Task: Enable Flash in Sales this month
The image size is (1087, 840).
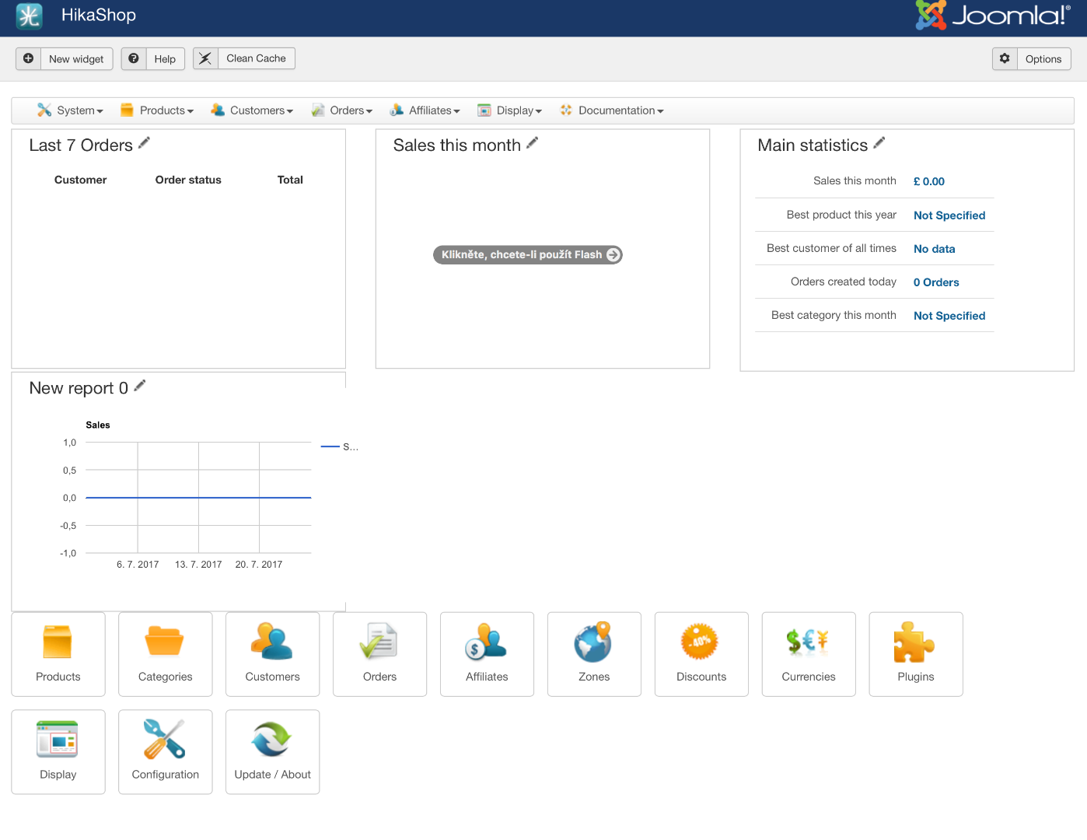Action: point(527,255)
